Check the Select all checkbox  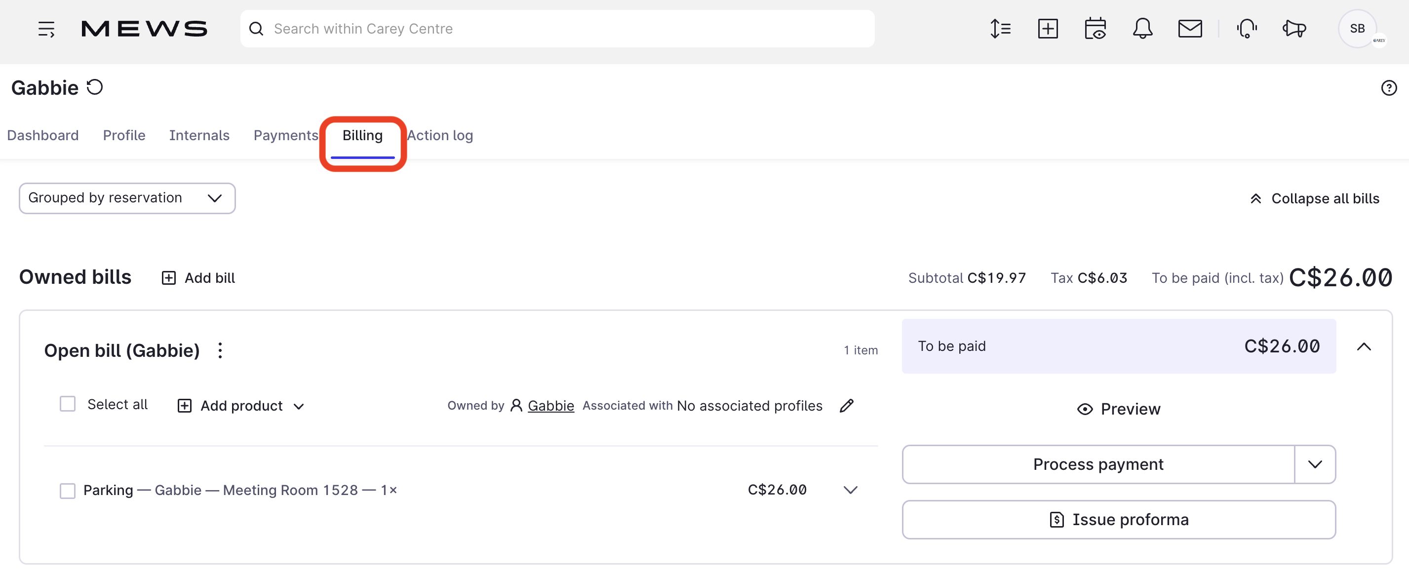coord(67,404)
